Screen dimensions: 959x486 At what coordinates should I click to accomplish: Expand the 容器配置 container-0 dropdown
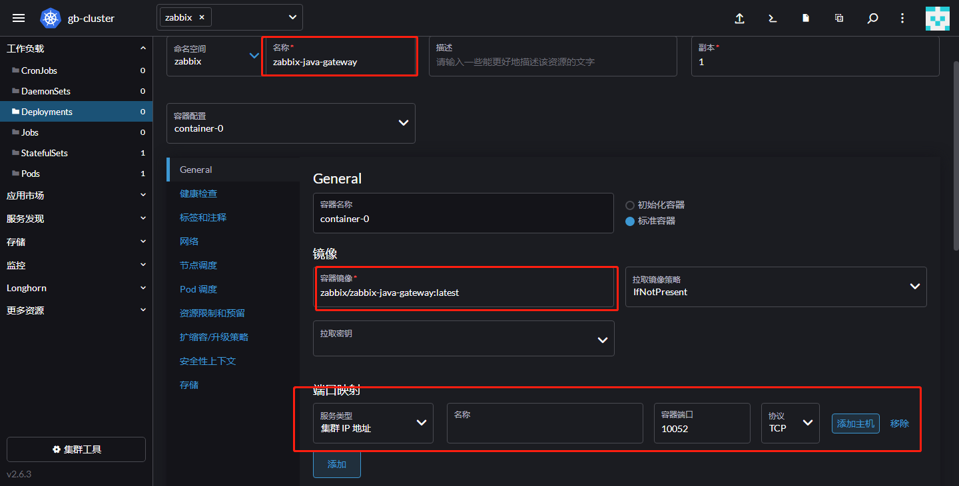(x=403, y=123)
